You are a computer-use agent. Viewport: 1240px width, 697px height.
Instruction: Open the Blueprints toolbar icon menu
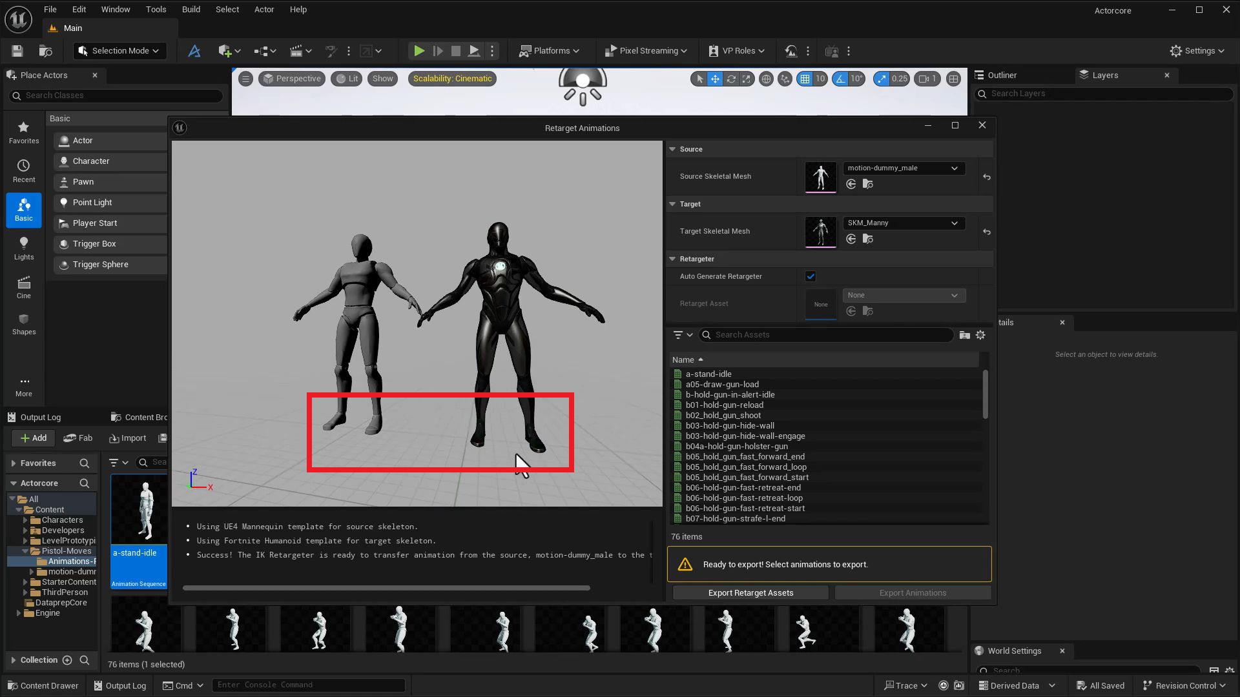tap(265, 51)
